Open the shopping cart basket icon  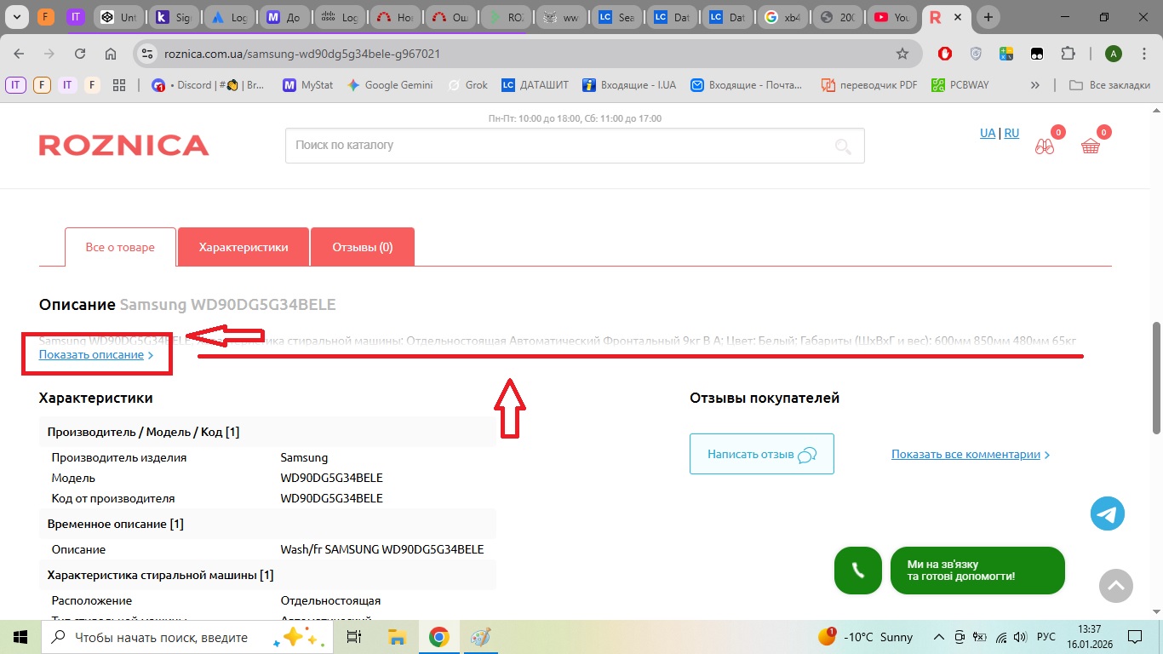coord(1091,146)
